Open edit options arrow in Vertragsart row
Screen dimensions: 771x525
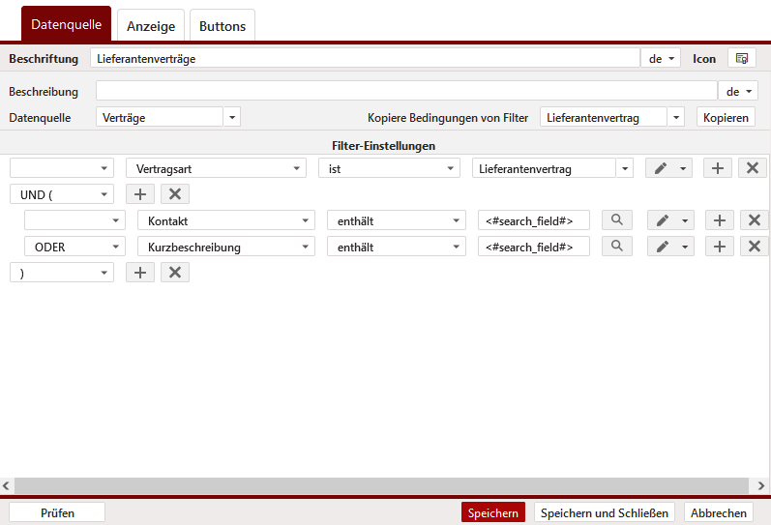pos(683,168)
